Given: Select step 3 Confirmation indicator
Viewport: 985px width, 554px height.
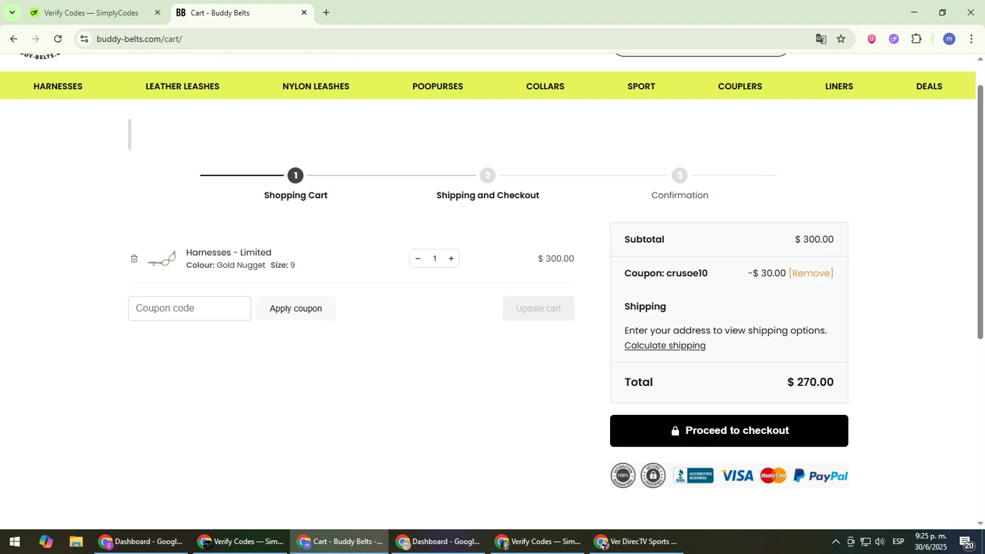Looking at the screenshot, I should point(680,176).
